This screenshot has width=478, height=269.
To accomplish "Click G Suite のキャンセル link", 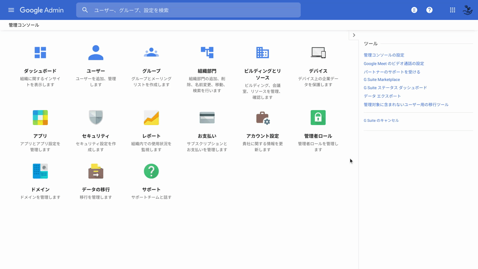I will tap(381, 120).
